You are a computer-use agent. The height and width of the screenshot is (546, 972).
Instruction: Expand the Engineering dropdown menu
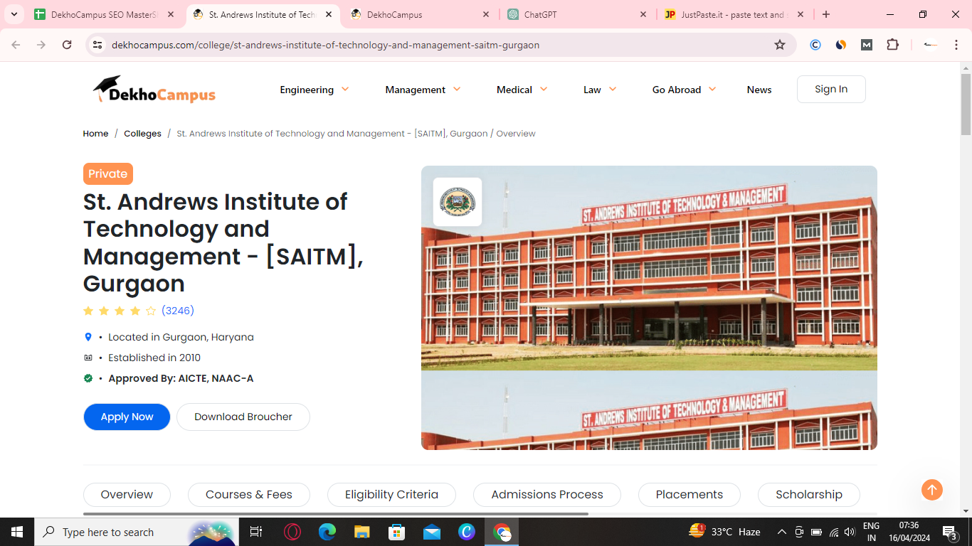pos(314,90)
